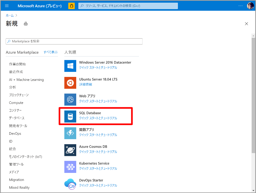Select the Compute category
The image size is (256, 193).
pos(16,103)
